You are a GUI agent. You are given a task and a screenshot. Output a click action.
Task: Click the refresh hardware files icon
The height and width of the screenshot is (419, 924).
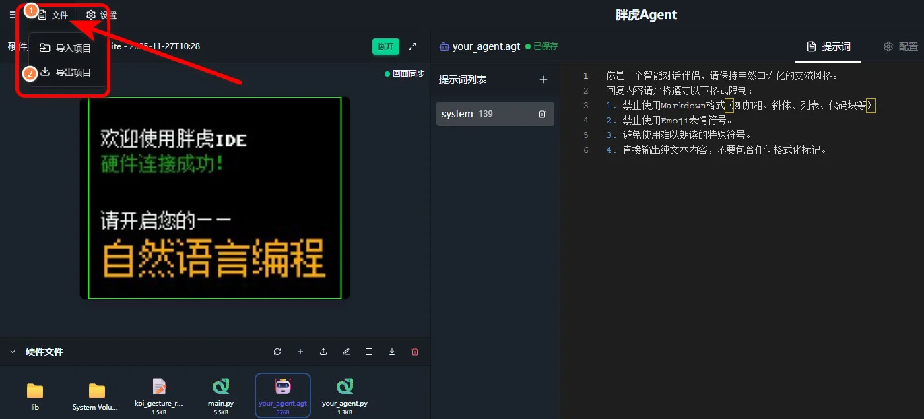pyautogui.click(x=277, y=352)
